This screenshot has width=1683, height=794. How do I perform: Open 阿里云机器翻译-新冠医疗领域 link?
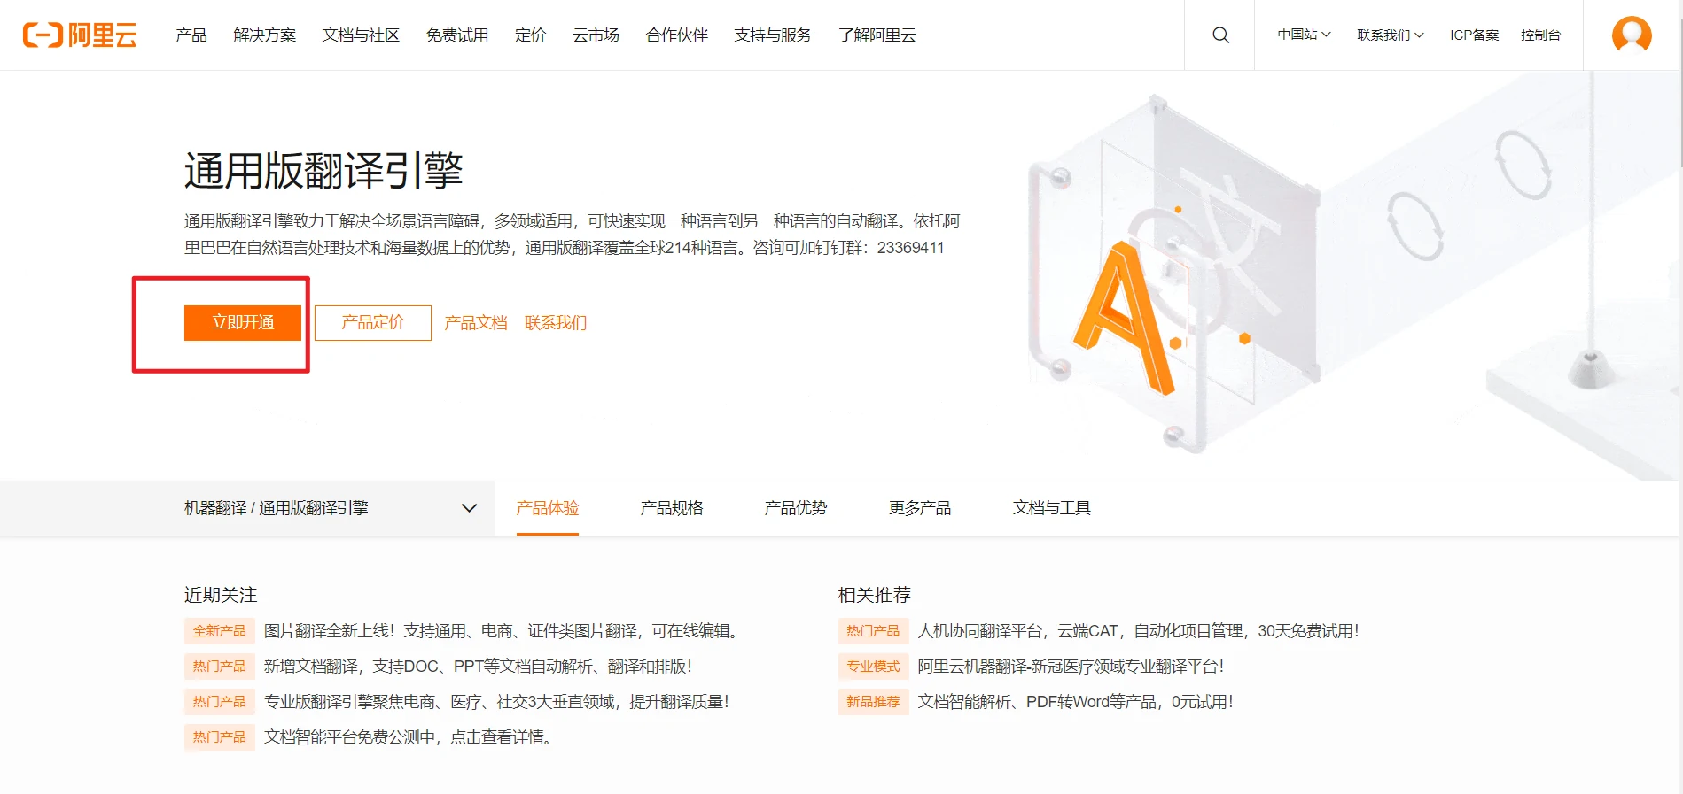(x=1071, y=667)
